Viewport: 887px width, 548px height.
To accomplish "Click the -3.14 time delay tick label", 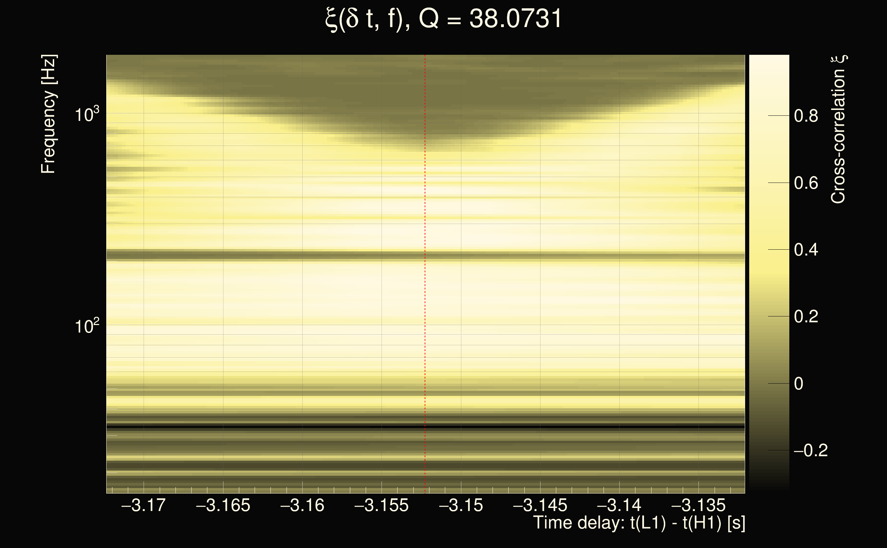I will (619, 505).
